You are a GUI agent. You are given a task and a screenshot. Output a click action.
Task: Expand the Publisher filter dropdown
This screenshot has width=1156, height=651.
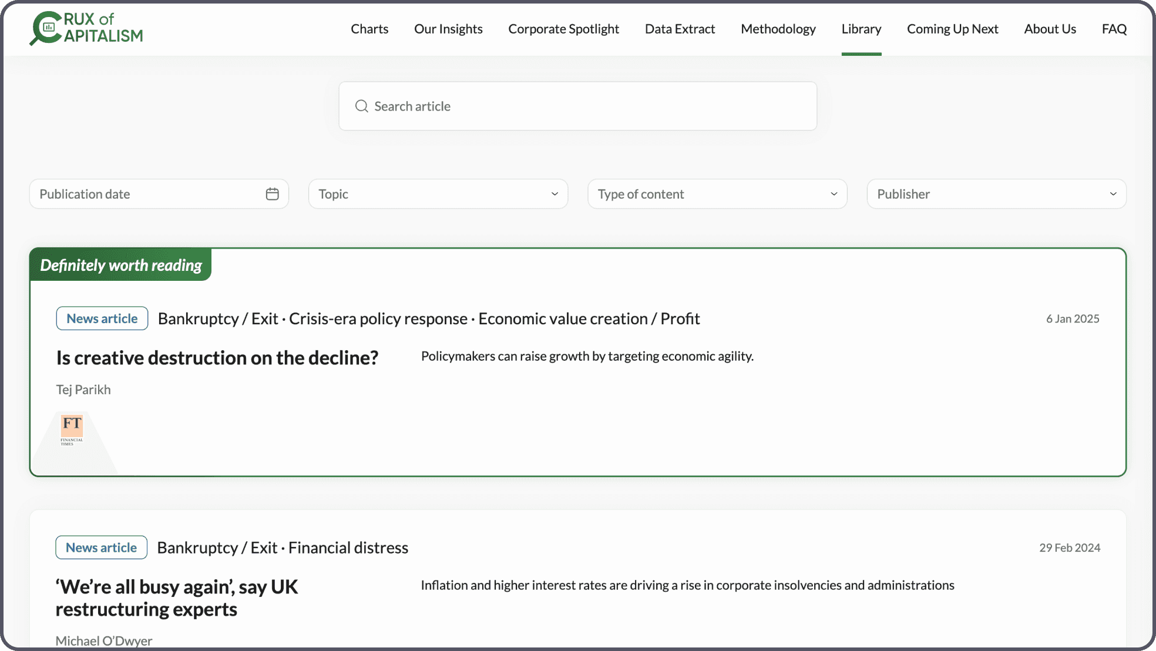(x=996, y=194)
